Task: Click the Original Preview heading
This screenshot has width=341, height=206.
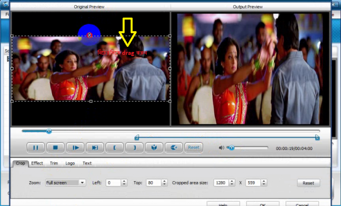Action: pos(89,7)
